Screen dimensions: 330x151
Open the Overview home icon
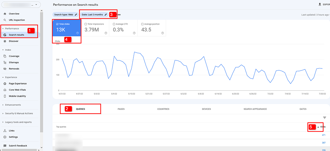[5, 14]
